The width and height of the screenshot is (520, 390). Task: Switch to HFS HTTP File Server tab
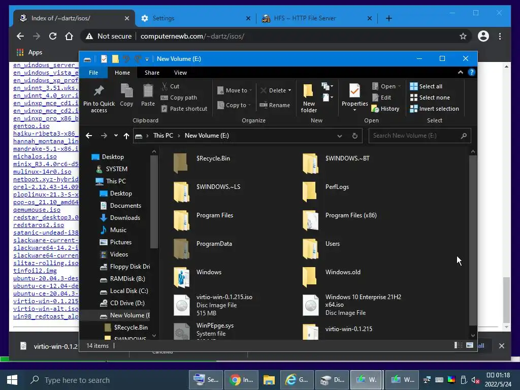[317, 18]
